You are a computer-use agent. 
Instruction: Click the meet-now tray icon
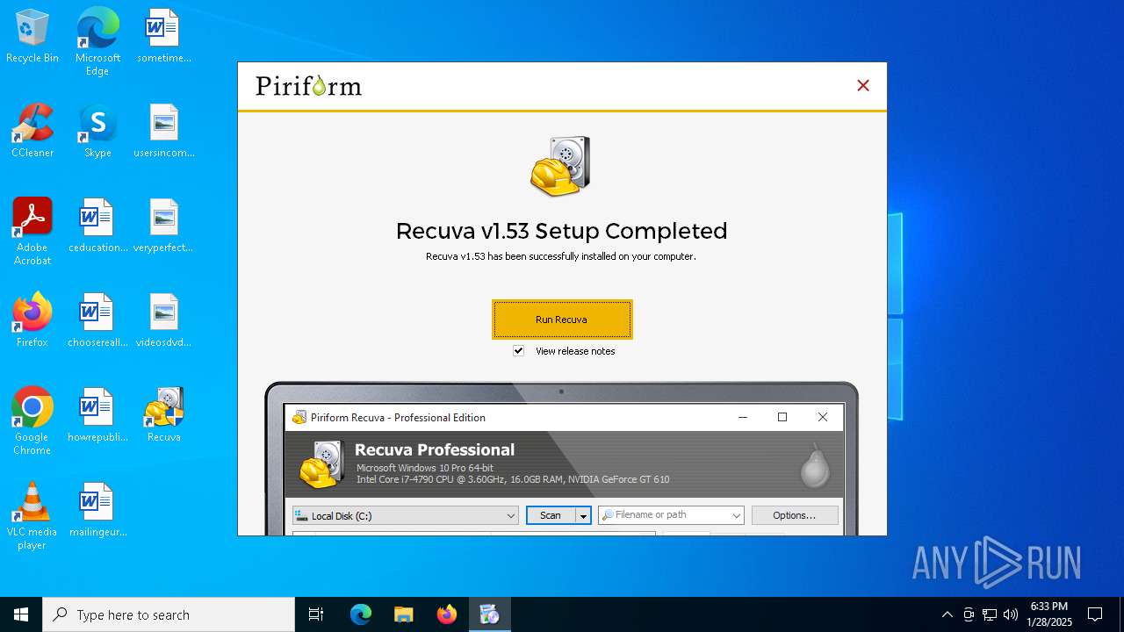pos(969,614)
